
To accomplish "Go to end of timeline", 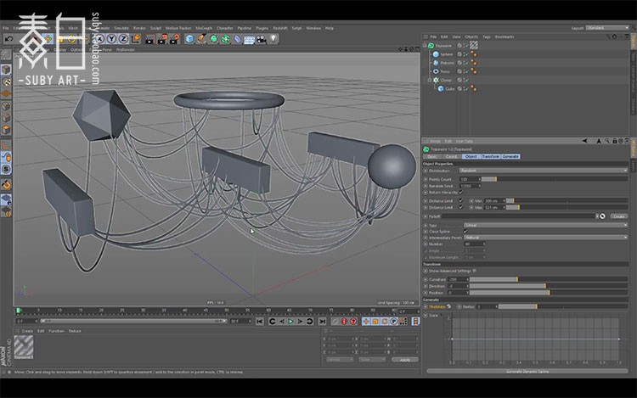I will (322, 322).
